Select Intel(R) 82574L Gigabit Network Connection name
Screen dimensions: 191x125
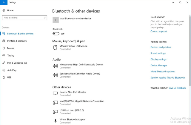(x=82, y=101)
